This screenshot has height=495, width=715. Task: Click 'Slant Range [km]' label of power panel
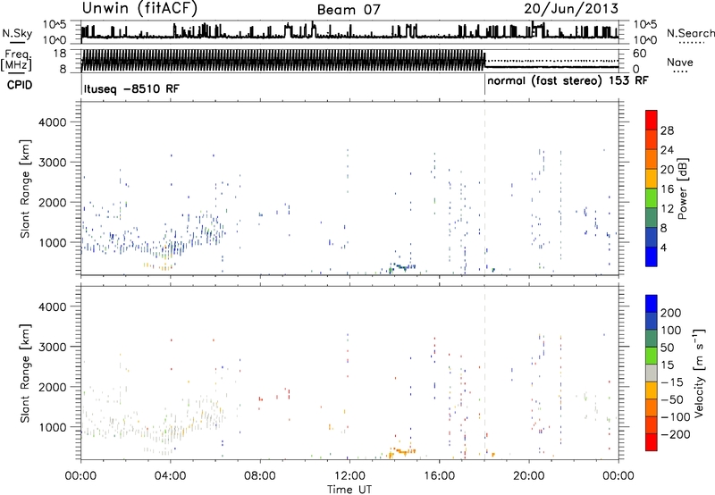(x=25, y=189)
